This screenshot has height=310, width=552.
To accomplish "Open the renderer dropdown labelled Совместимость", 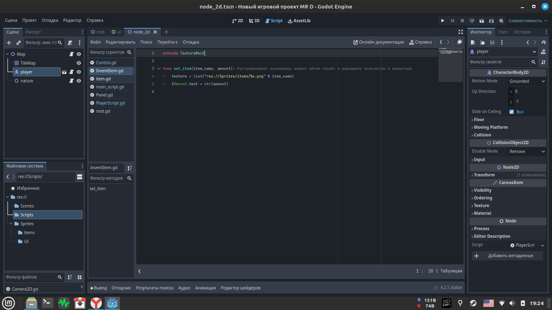I will [x=528, y=21].
